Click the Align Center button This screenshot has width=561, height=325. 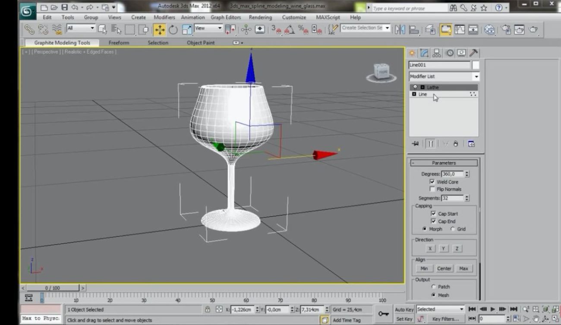(x=444, y=268)
